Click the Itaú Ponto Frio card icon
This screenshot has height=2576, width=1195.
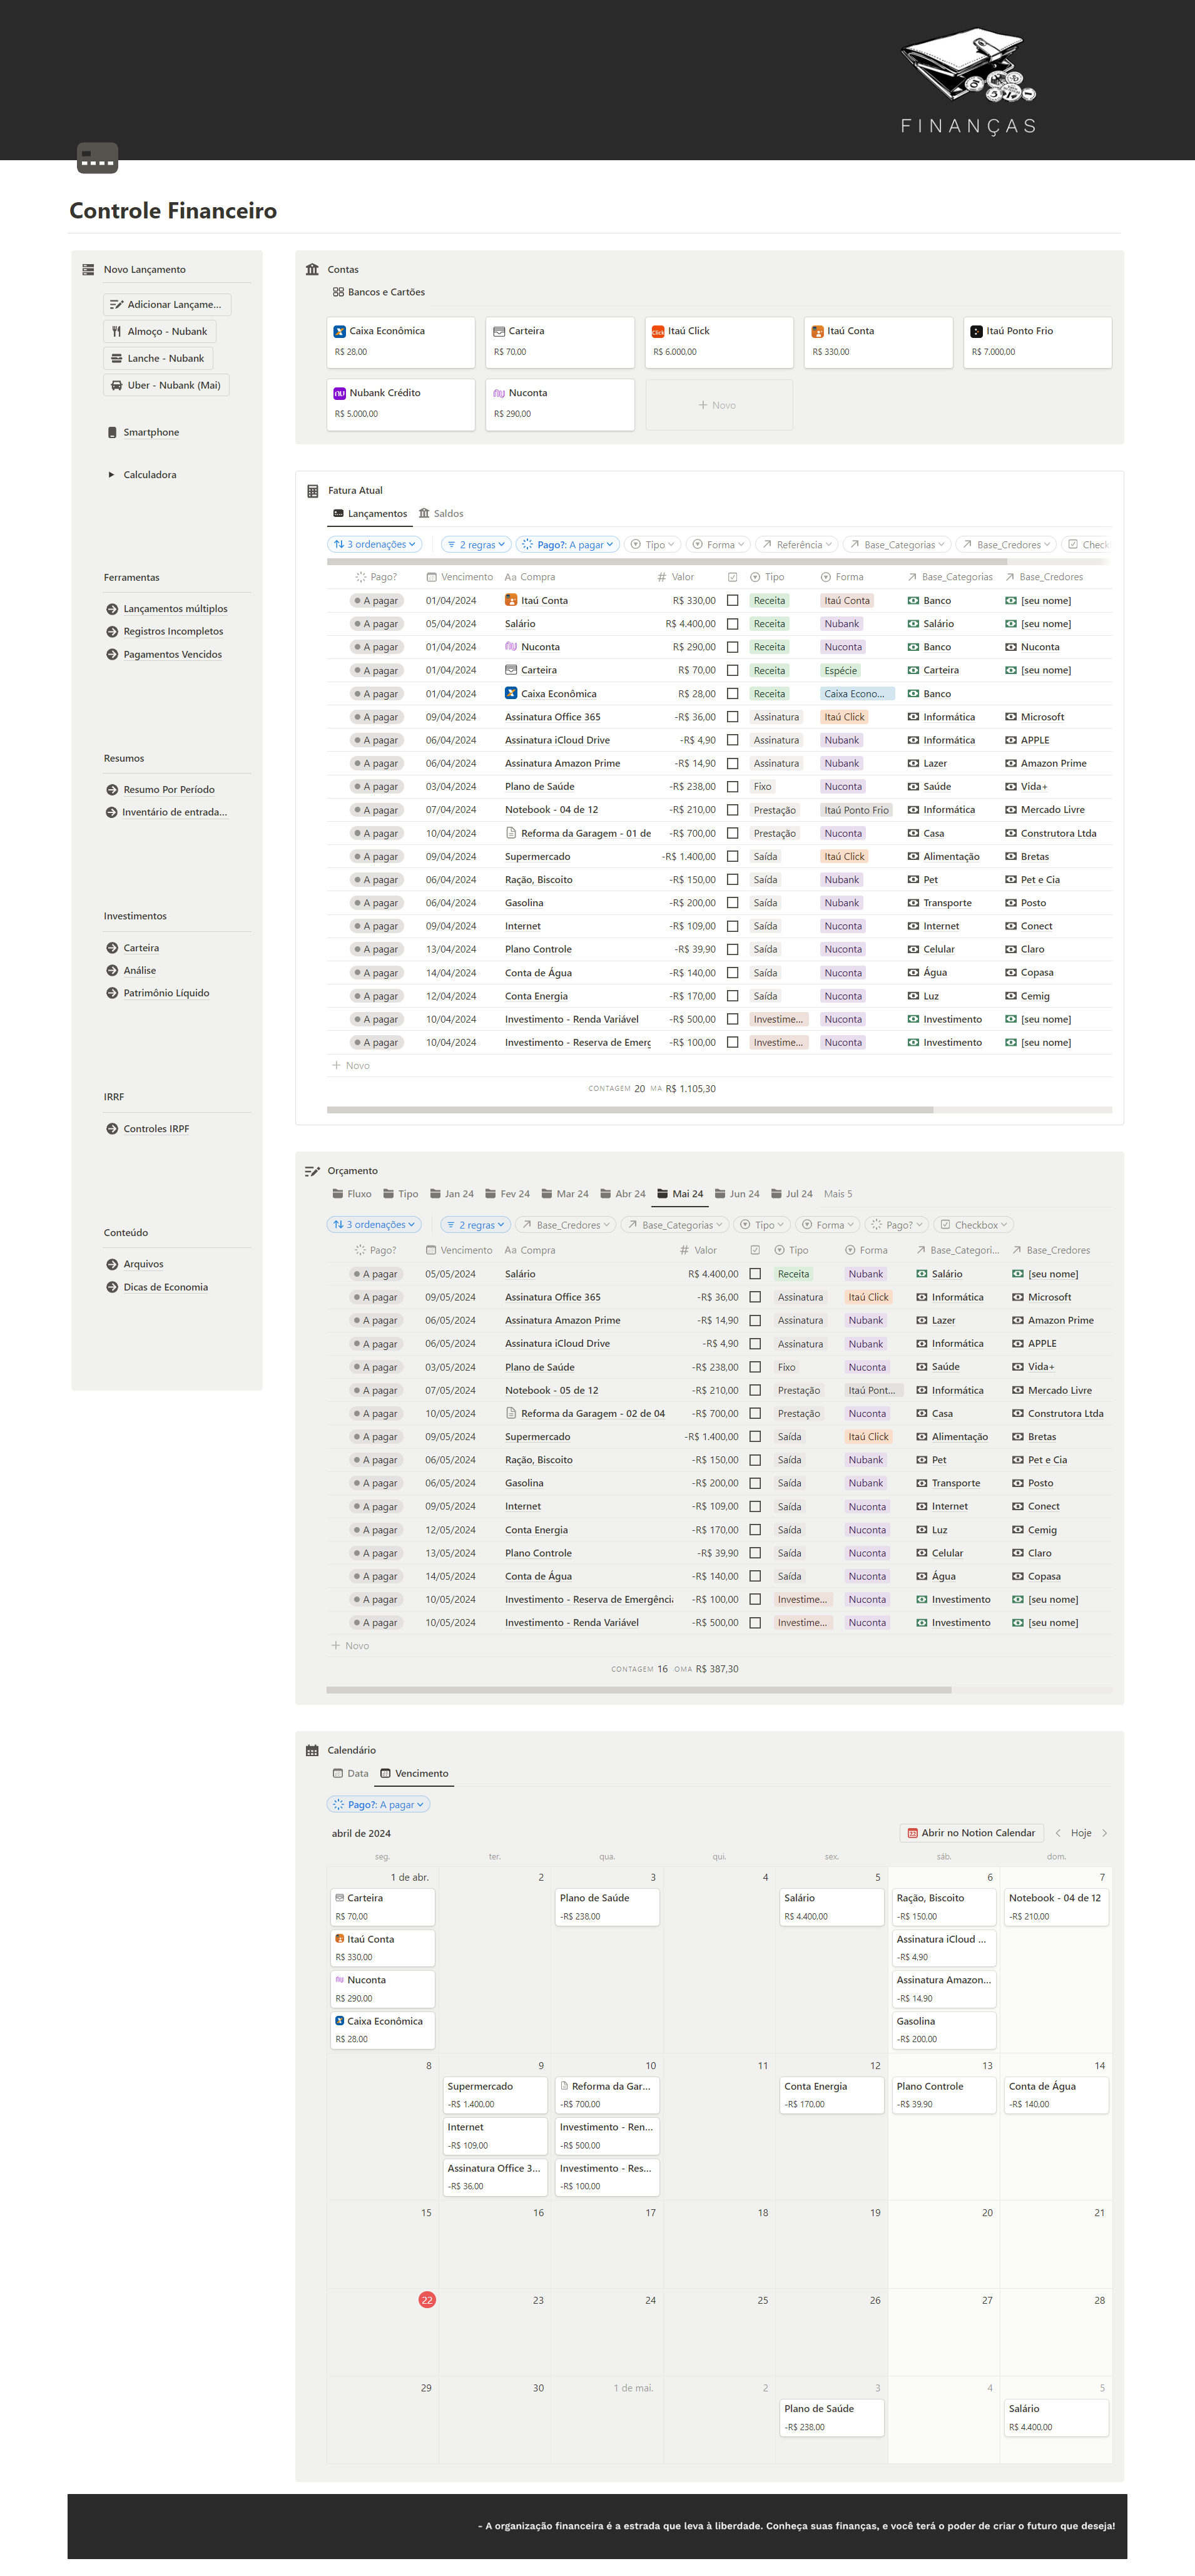[x=976, y=331]
